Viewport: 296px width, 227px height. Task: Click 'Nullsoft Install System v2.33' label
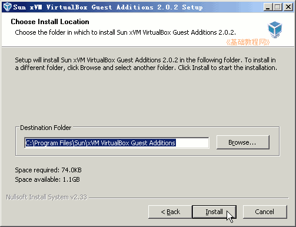pos(46,197)
